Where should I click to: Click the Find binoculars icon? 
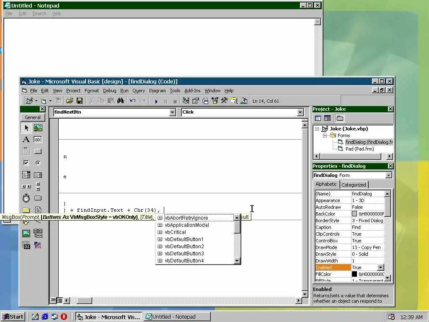(120, 101)
